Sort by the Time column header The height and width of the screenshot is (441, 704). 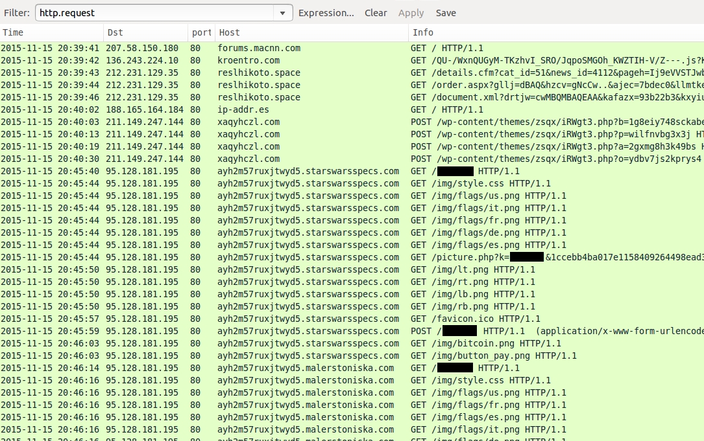point(51,32)
